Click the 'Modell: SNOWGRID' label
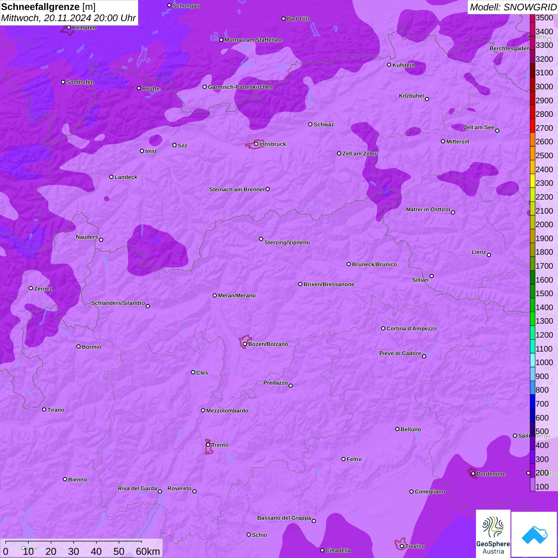The image size is (558, 558). [x=513, y=7]
